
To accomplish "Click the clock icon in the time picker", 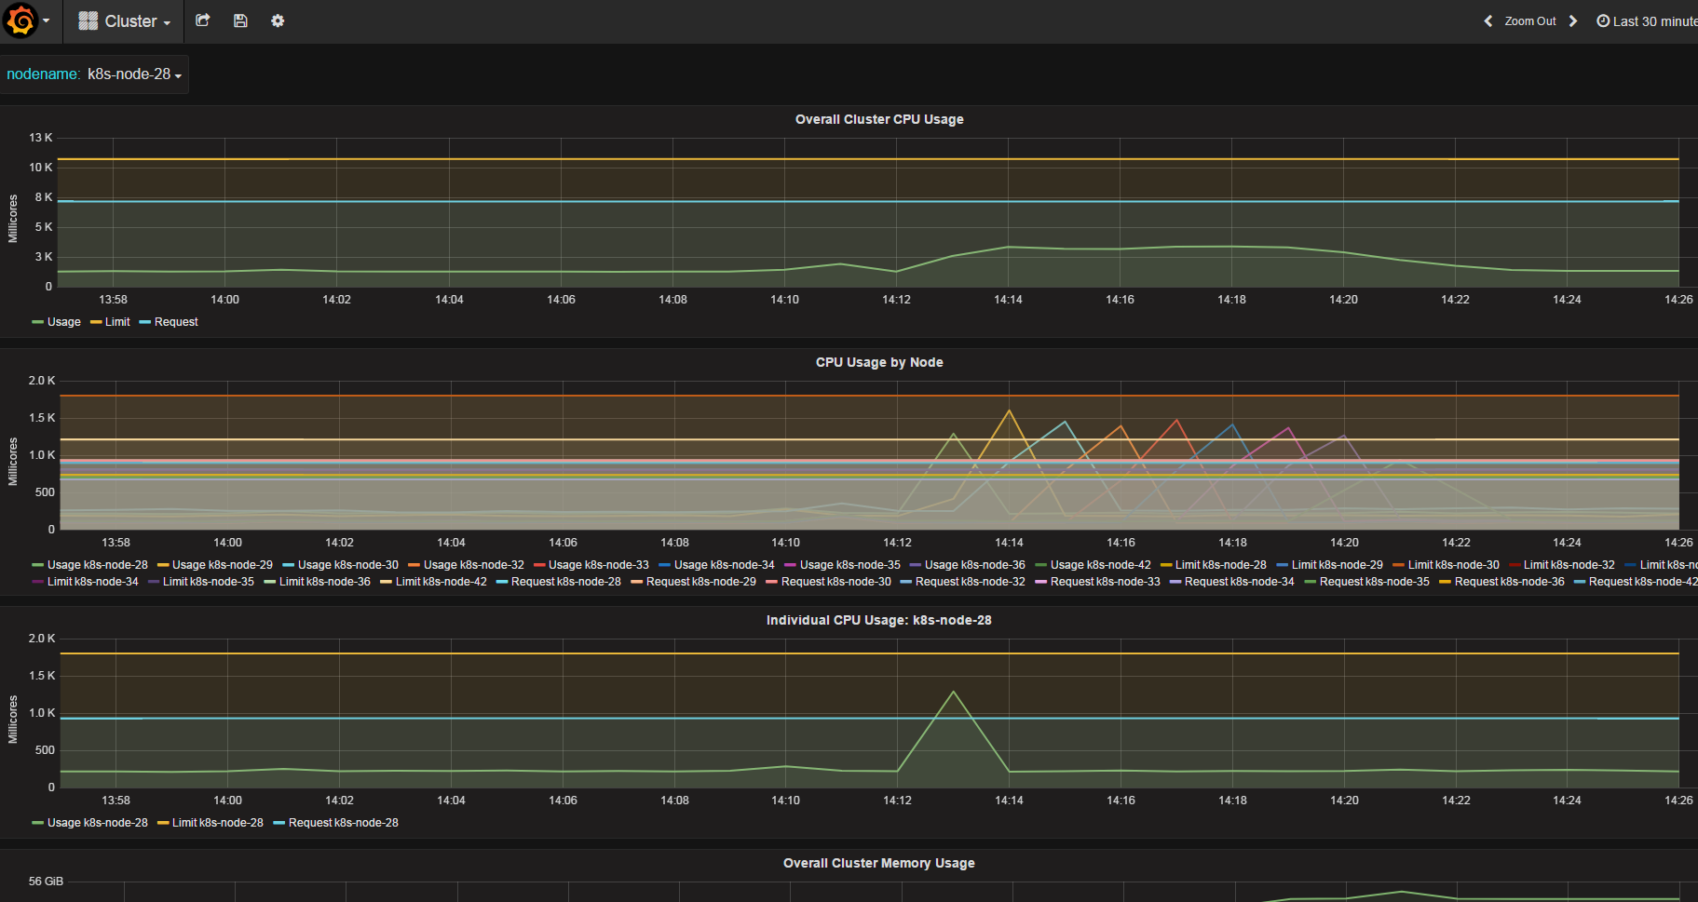I will (x=1602, y=20).
